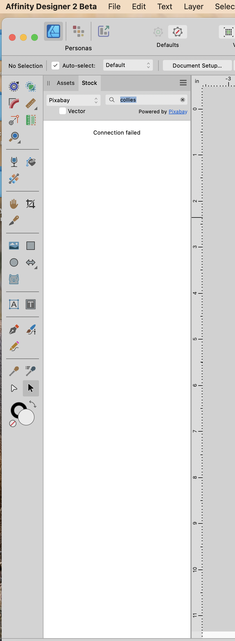The width and height of the screenshot is (235, 641).
Task: Open the Pixabay link
Action: point(178,112)
